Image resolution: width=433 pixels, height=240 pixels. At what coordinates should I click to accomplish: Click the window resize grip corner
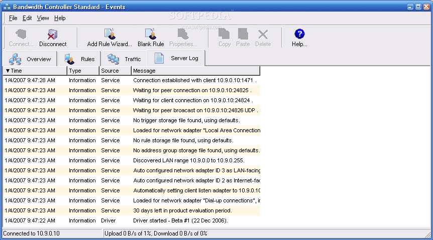pyautogui.click(x=428, y=234)
